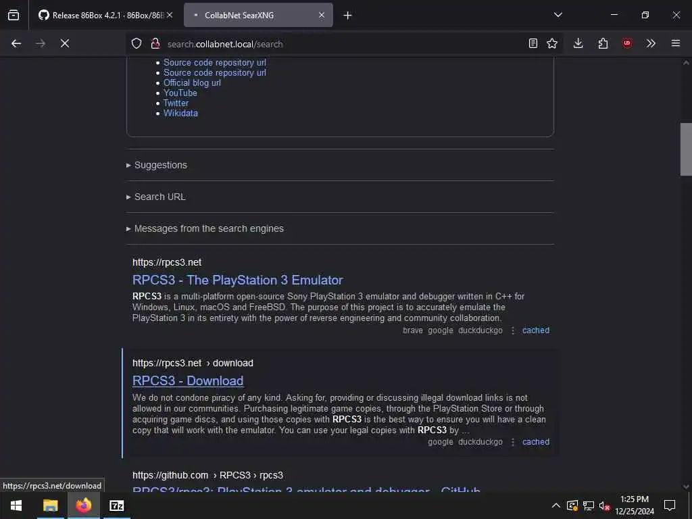Click the security warning tray icon
The height and width of the screenshot is (519, 692).
click(x=572, y=505)
